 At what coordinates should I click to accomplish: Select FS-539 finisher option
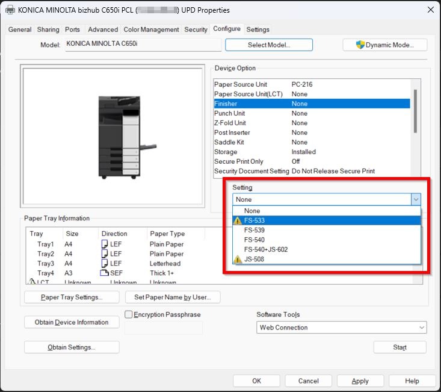(x=254, y=230)
